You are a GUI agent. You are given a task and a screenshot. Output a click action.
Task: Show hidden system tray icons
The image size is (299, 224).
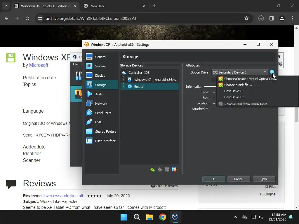[x=235, y=217]
